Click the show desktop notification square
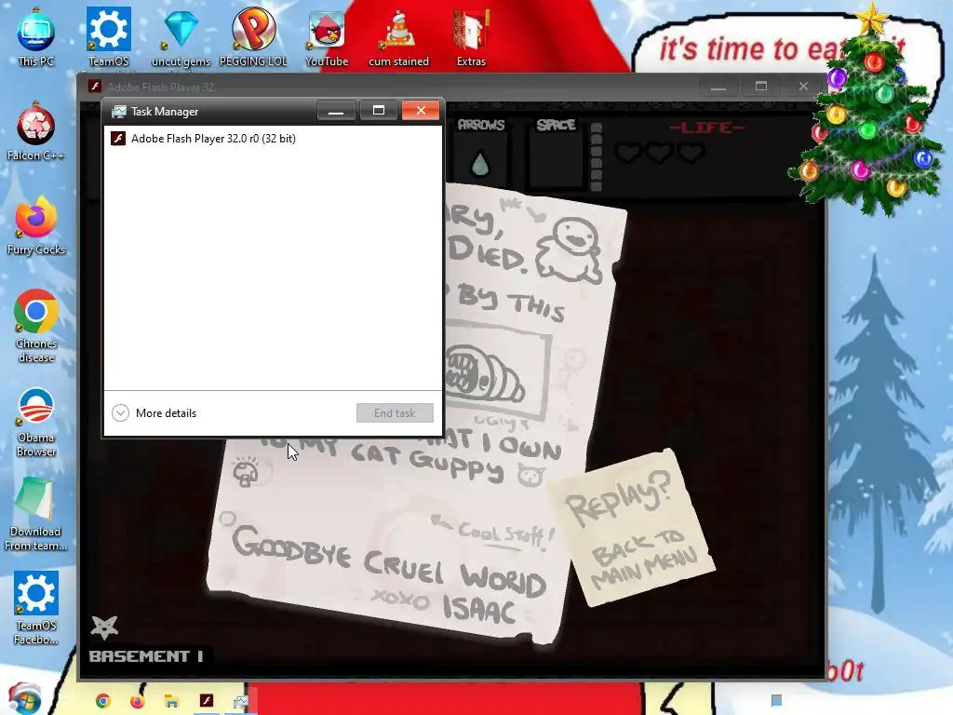The height and width of the screenshot is (715, 953). 776,700
